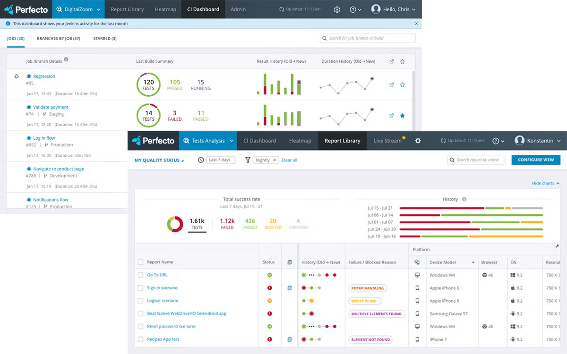Open the help menu in CI Dashboard header
Image resolution: width=567 pixels, height=354 pixels.
(x=355, y=9)
